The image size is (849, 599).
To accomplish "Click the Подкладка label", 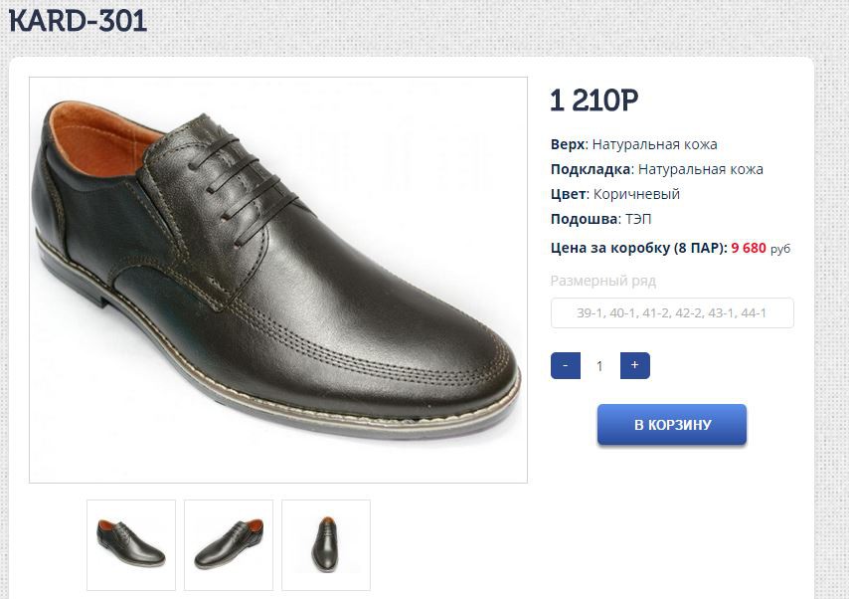I will pos(591,169).
